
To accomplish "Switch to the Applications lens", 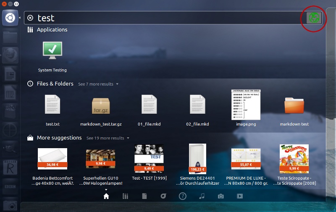I will coord(125,196).
